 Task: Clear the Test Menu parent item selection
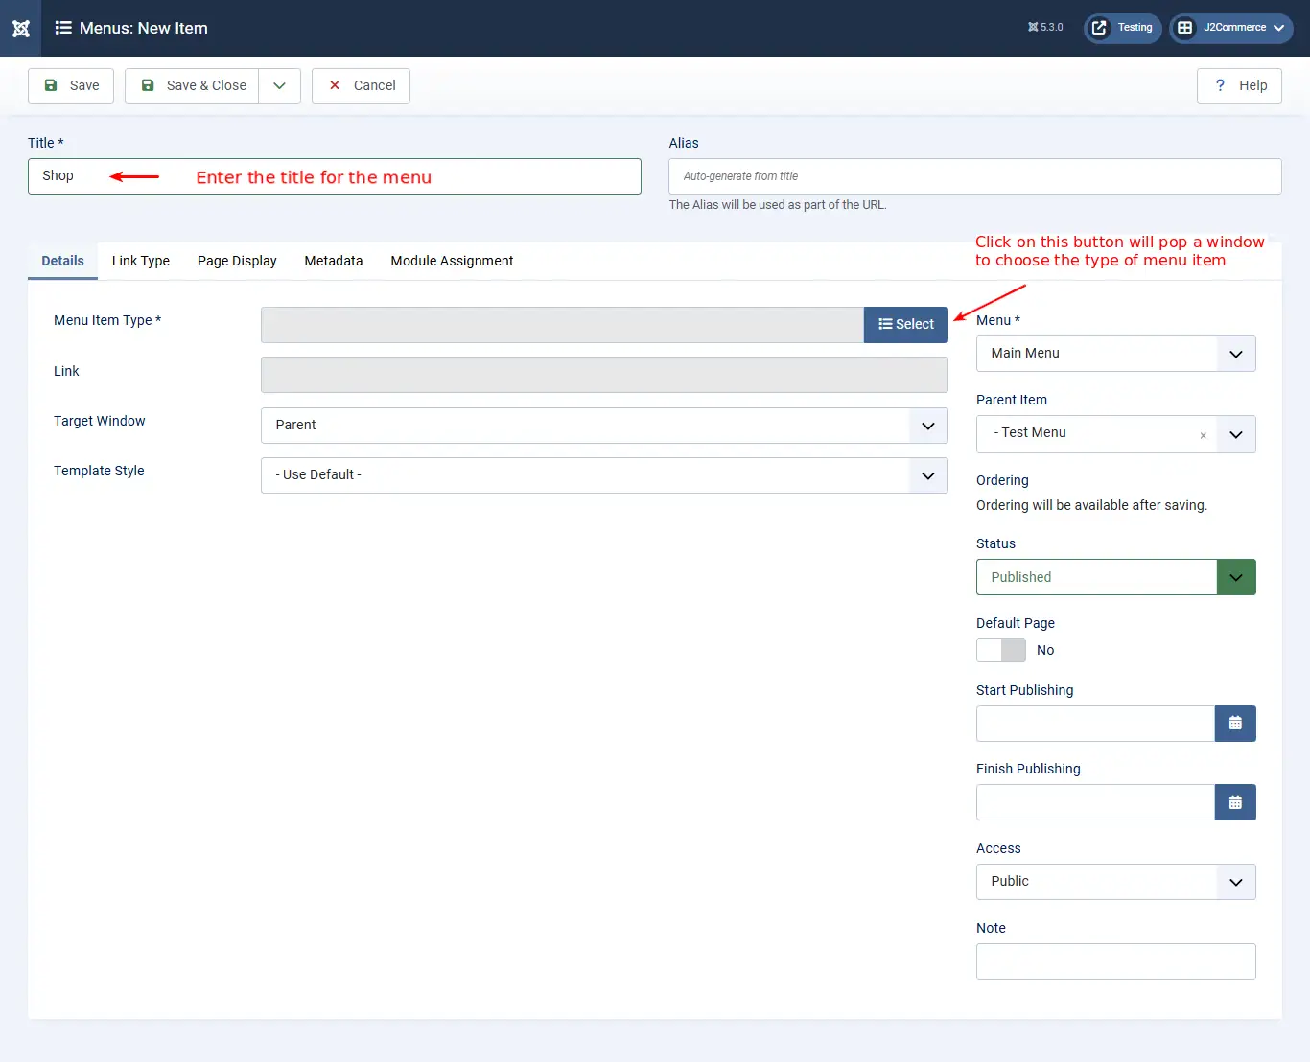tap(1203, 435)
